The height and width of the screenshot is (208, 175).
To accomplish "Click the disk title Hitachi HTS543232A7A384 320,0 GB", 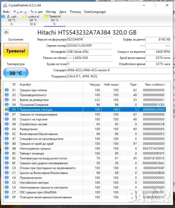I will (87, 32).
